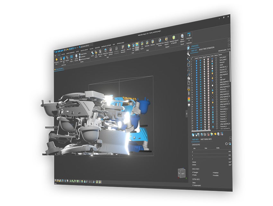Select the Triangle color tool

pyautogui.click(x=137, y=45)
